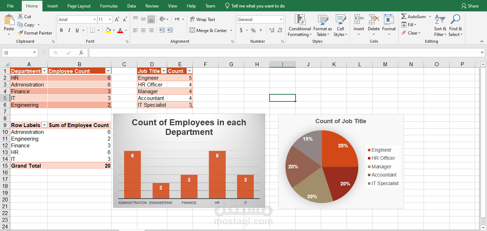Click the Fill Color bucket swatch
487x231 pixels.
tap(108, 30)
